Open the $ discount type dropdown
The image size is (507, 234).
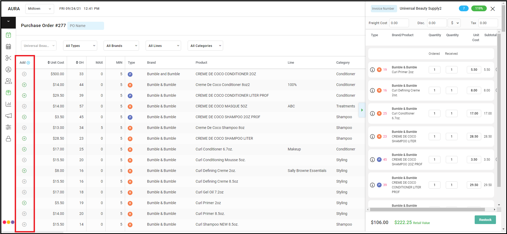coord(454,23)
